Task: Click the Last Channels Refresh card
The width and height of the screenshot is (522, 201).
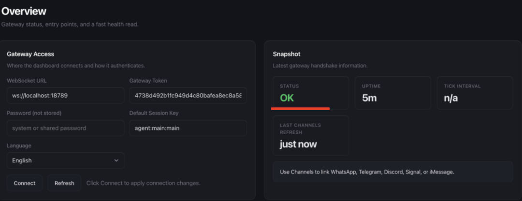Action: [x=310, y=135]
